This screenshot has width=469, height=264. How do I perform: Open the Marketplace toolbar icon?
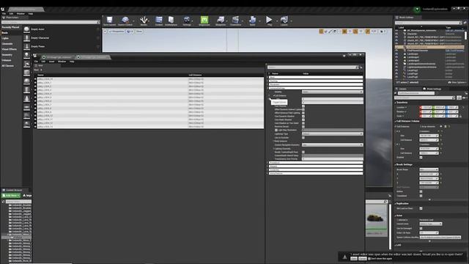(x=171, y=21)
